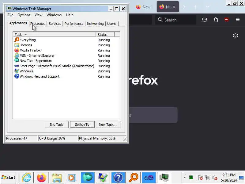
Task: Show hidden tray icons arrow
Action: [184, 177]
